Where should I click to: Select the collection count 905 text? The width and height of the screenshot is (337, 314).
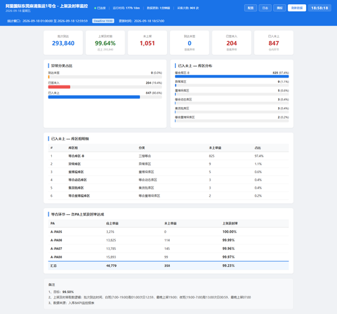pyautogui.click(x=193, y=8)
